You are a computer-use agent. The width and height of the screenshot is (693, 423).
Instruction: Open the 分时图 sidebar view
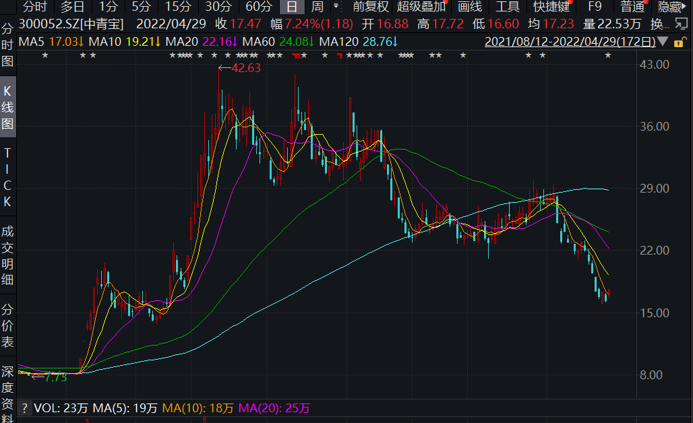[7, 45]
